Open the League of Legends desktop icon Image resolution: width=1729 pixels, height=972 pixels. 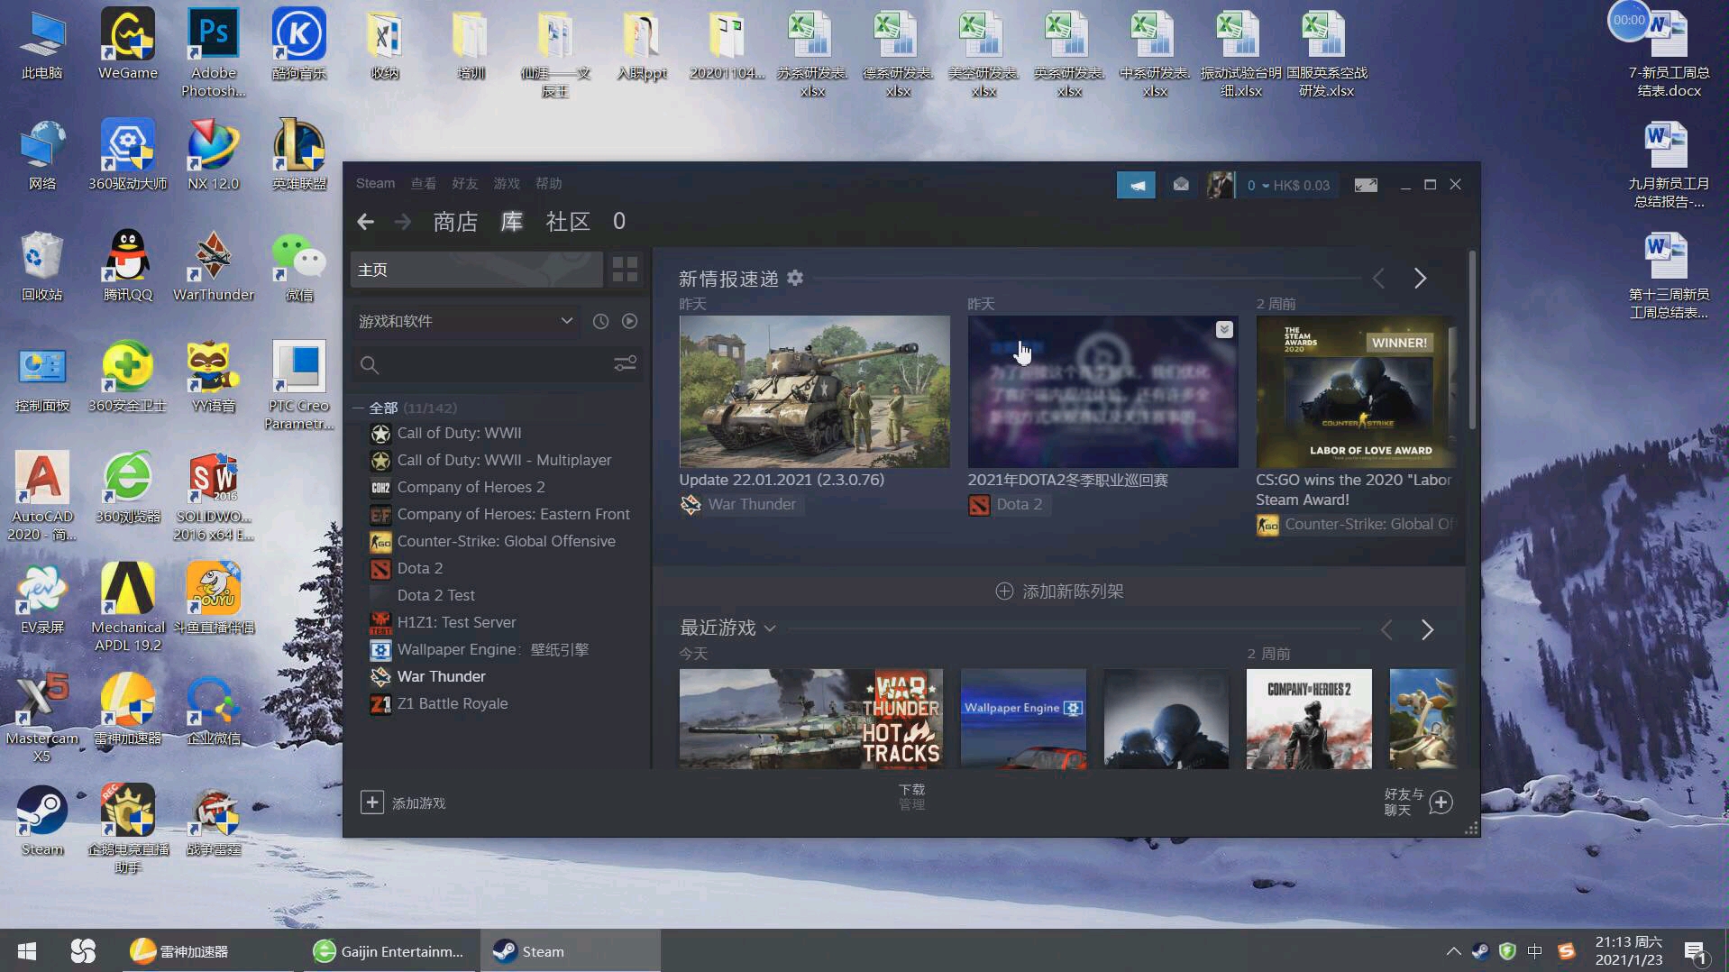point(299,155)
